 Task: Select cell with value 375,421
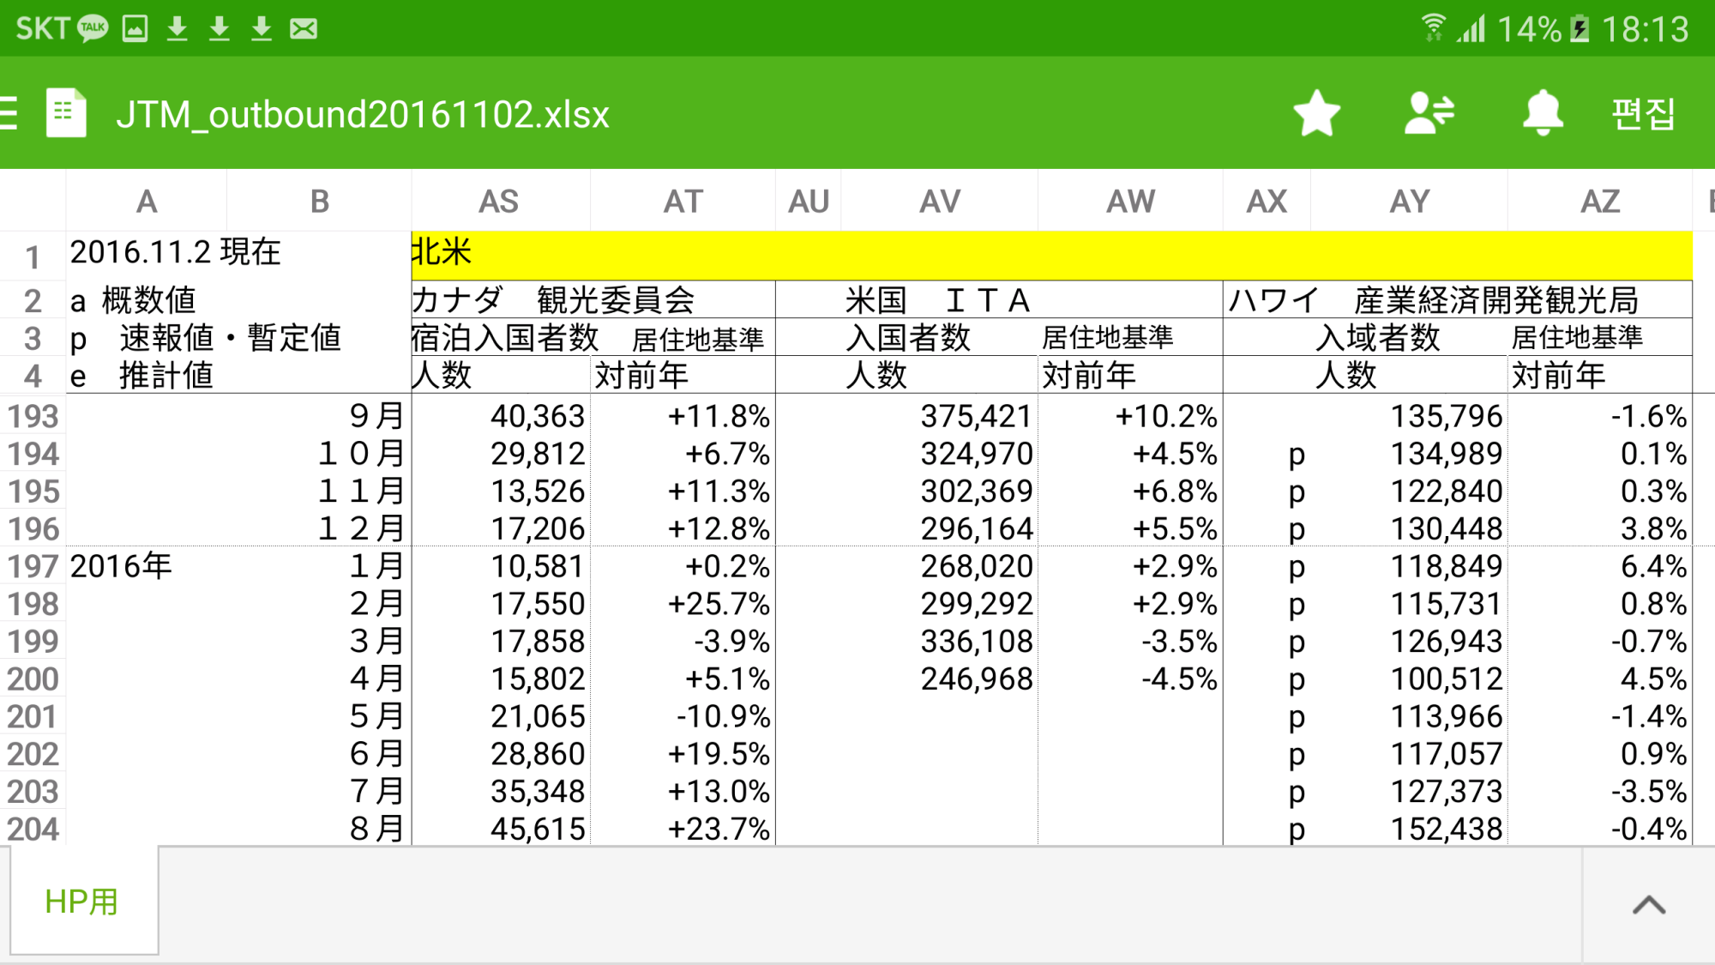[940, 416]
